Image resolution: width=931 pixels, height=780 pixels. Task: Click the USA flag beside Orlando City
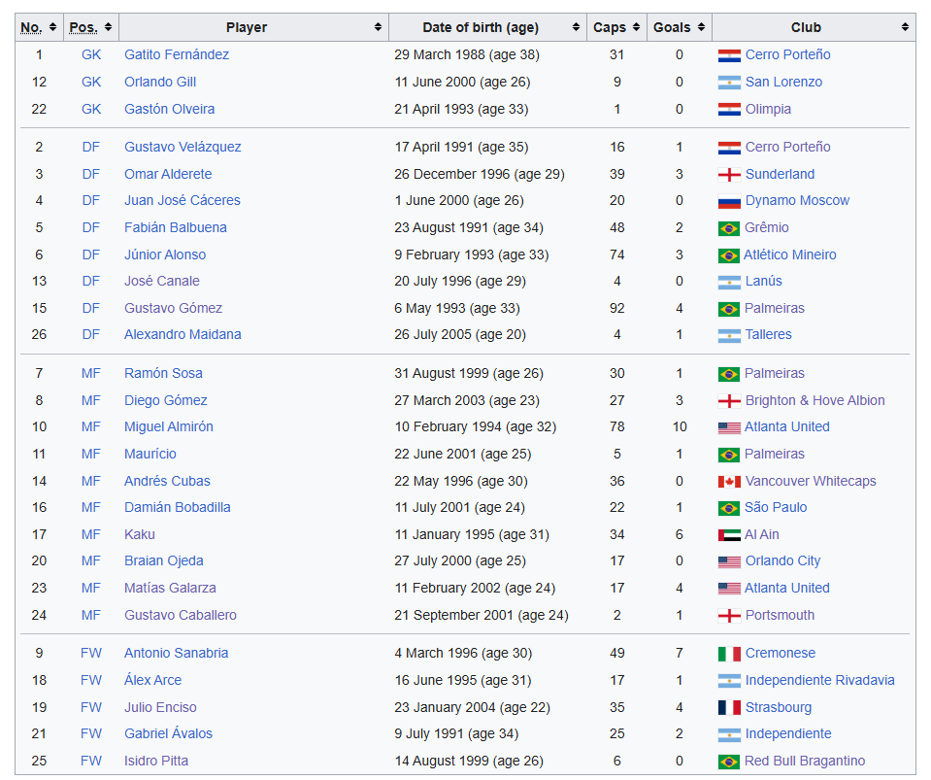coord(728,561)
